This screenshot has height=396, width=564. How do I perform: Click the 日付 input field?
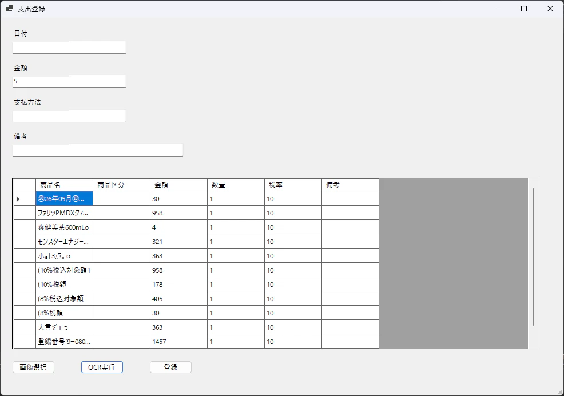pos(69,47)
